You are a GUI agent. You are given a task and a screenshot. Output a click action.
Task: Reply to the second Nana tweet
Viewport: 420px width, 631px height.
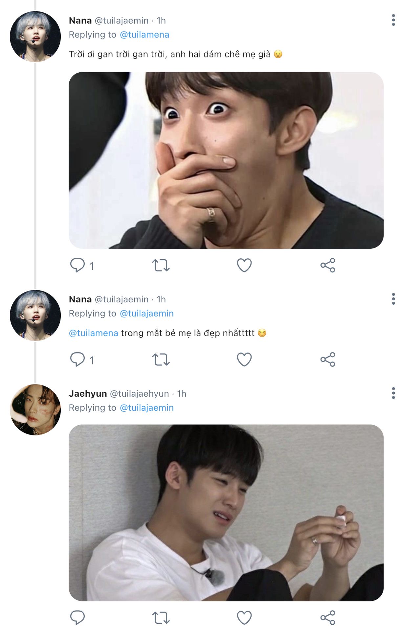pyautogui.click(x=77, y=359)
